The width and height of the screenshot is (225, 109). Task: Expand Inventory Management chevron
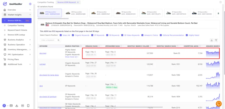(30, 50)
